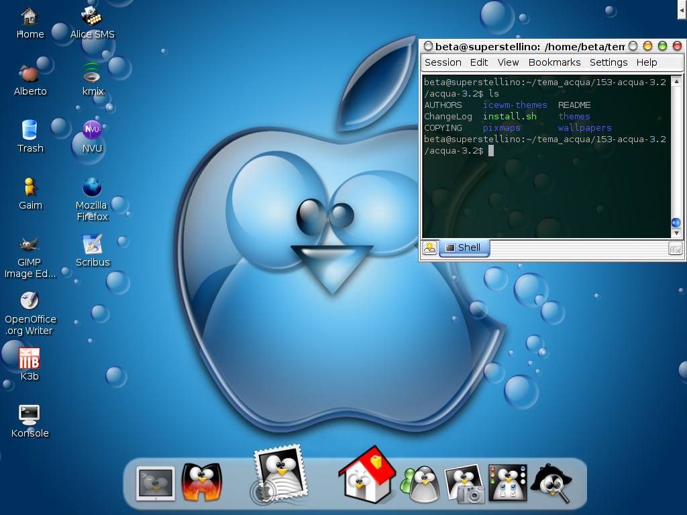This screenshot has width=687, height=515.
Task: Open the K3b disc burner icon
Action: [x=30, y=358]
